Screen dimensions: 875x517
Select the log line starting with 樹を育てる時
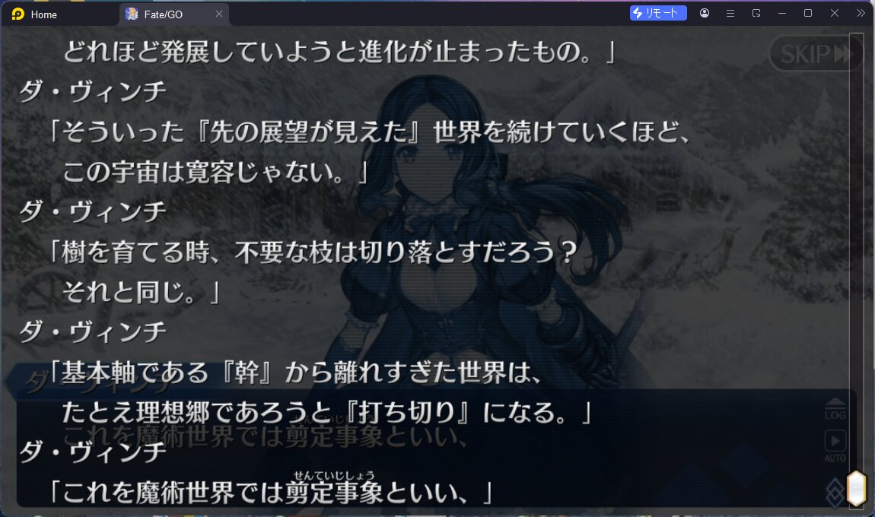pyautogui.click(x=313, y=252)
